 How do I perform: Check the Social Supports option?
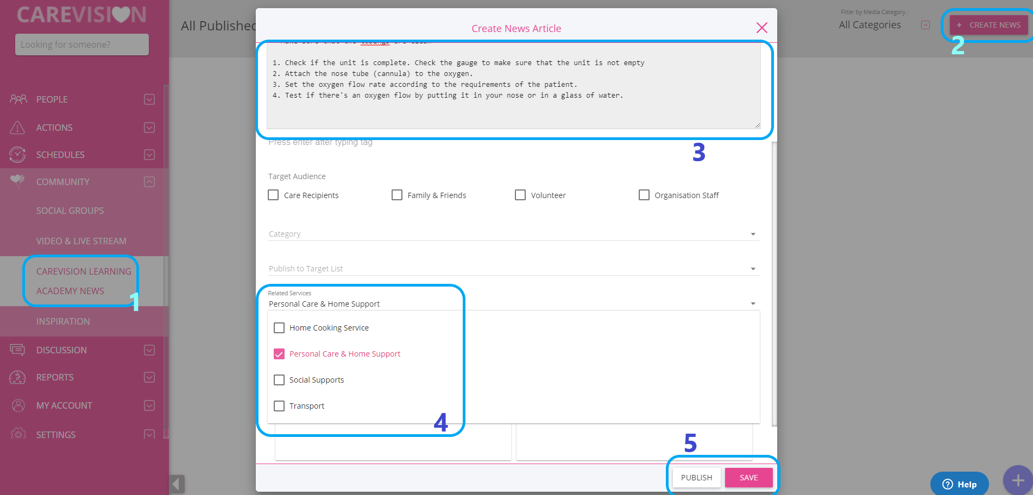coord(279,380)
